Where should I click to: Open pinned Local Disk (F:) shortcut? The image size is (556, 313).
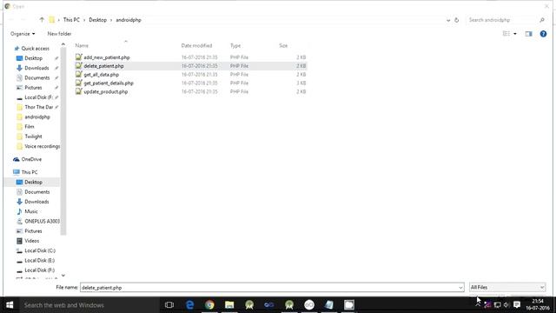[38, 97]
